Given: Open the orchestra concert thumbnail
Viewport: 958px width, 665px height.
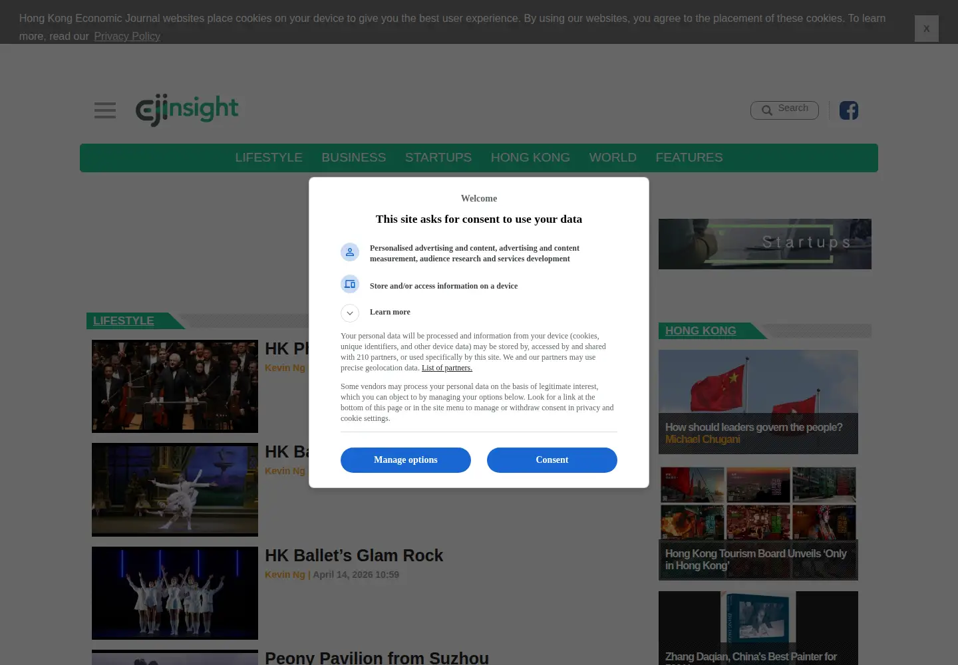Looking at the screenshot, I should tap(175, 386).
